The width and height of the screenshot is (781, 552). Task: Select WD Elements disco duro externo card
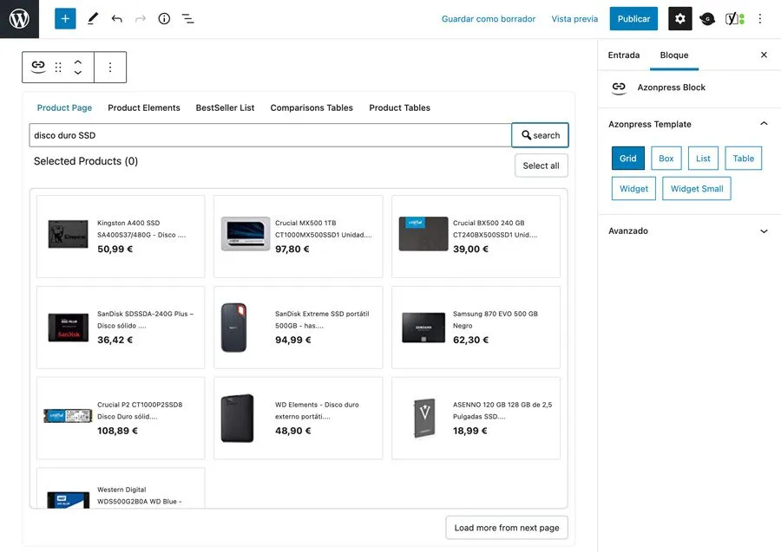point(299,419)
